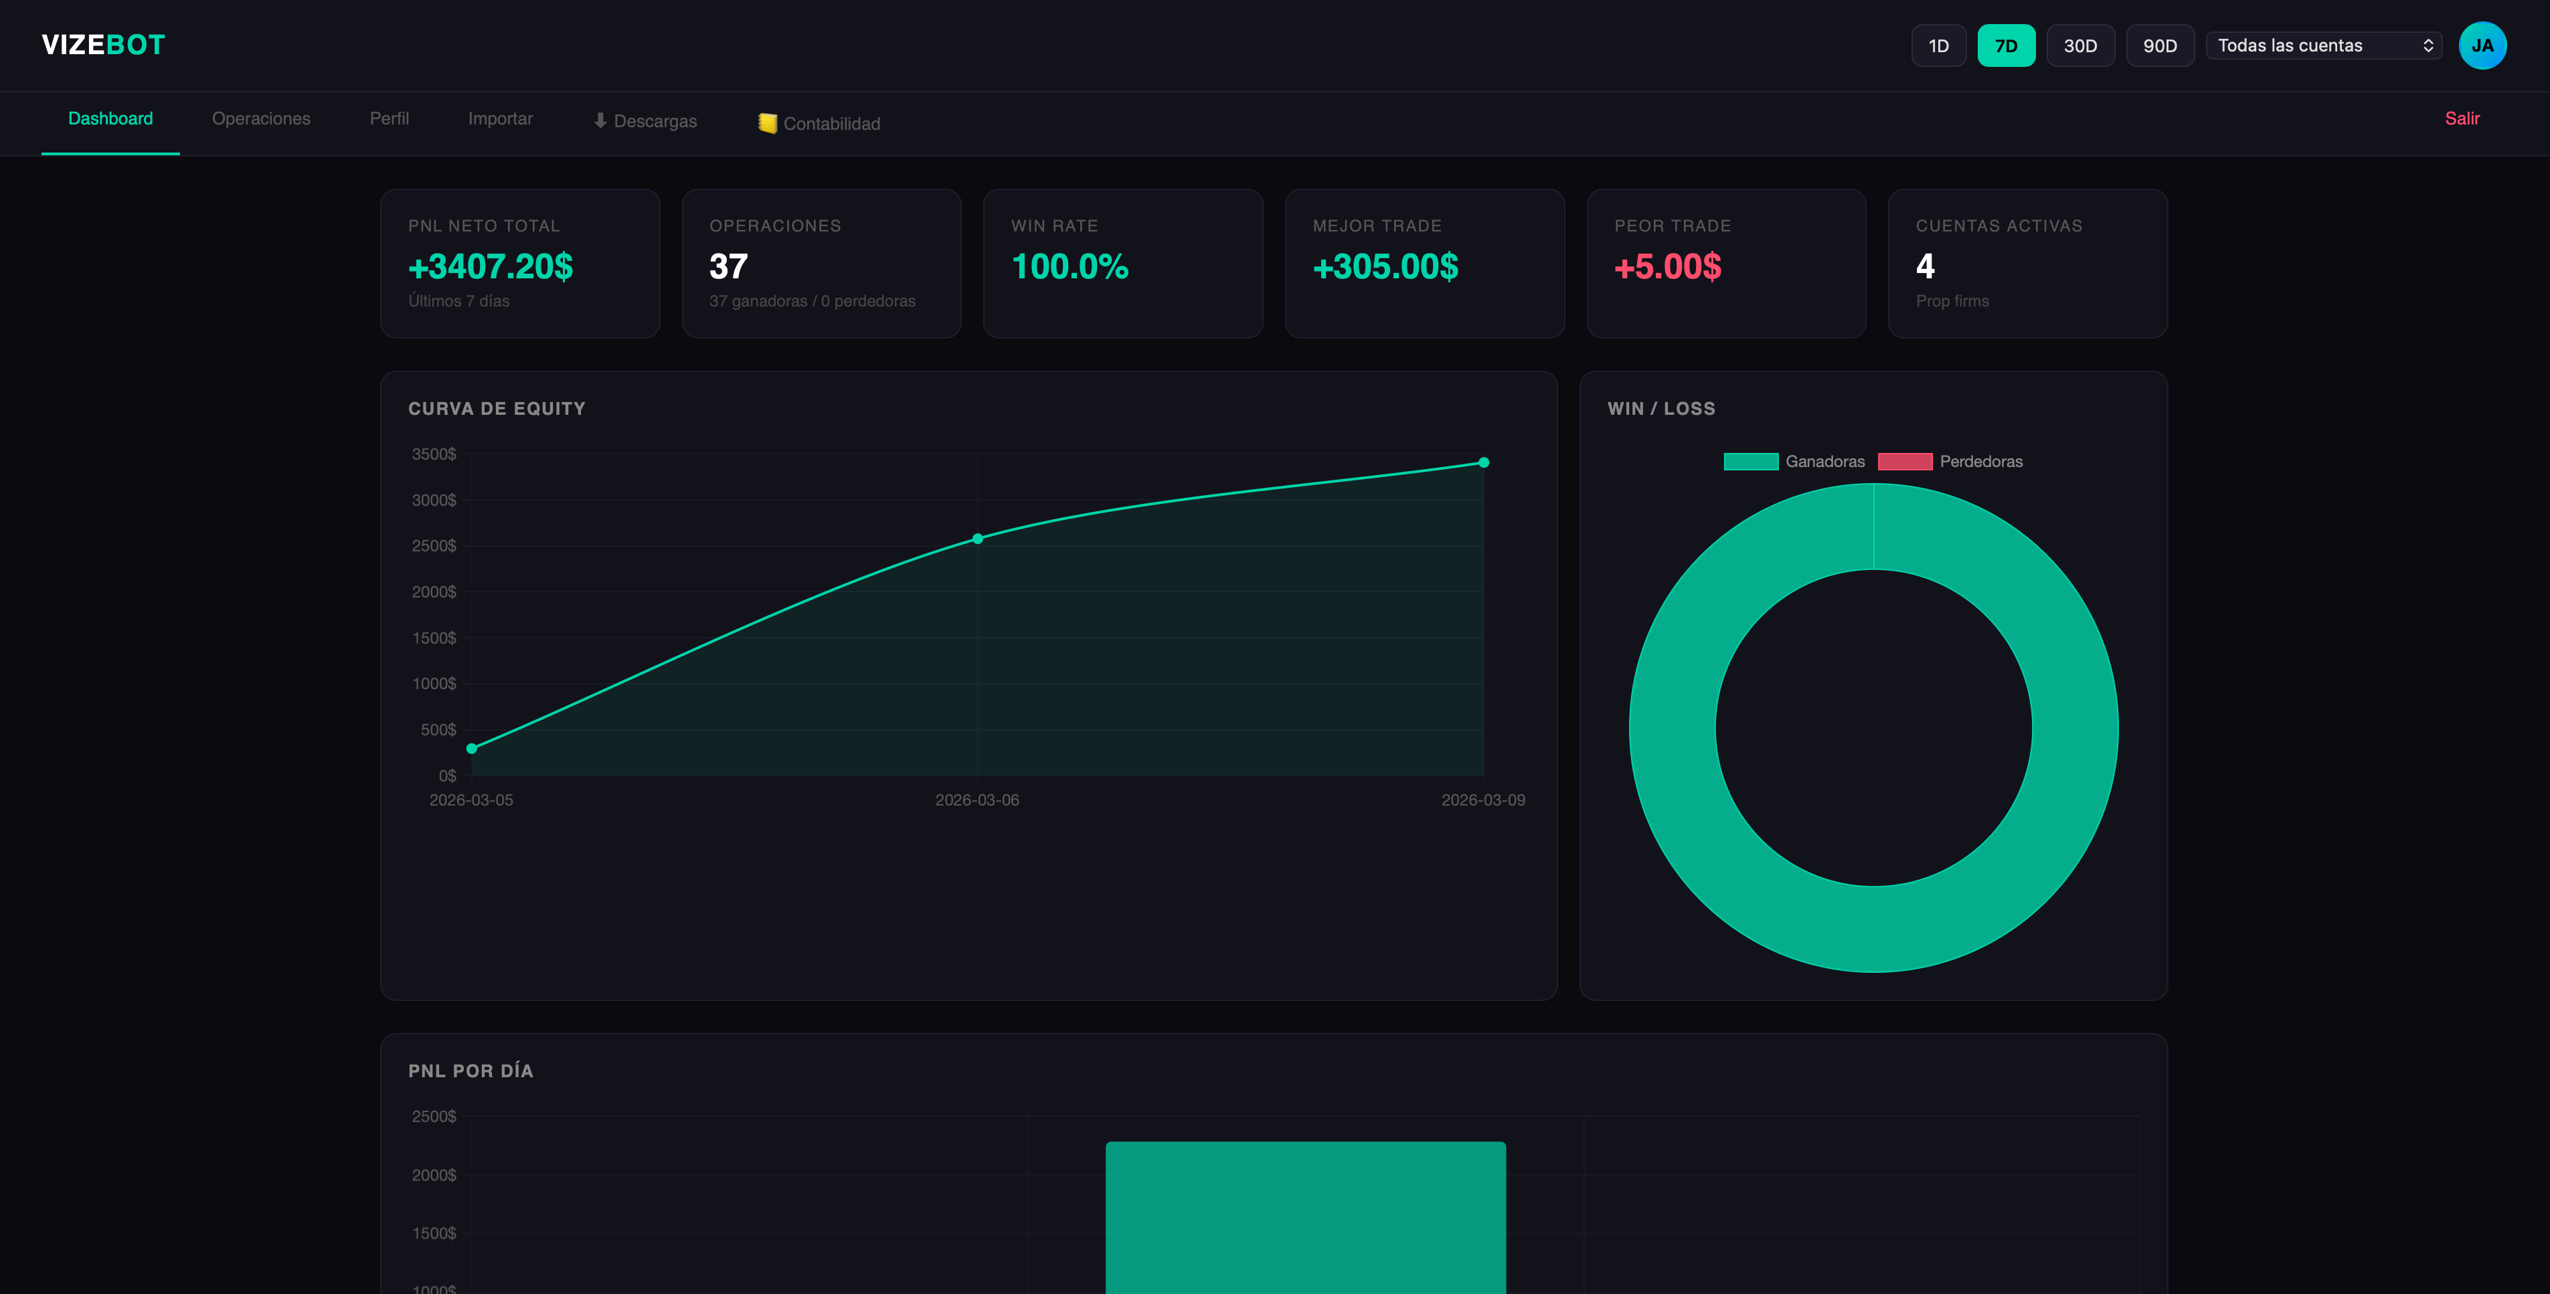The width and height of the screenshot is (2550, 1294).
Task: Click the VIZEBOT logo
Action: click(103, 45)
